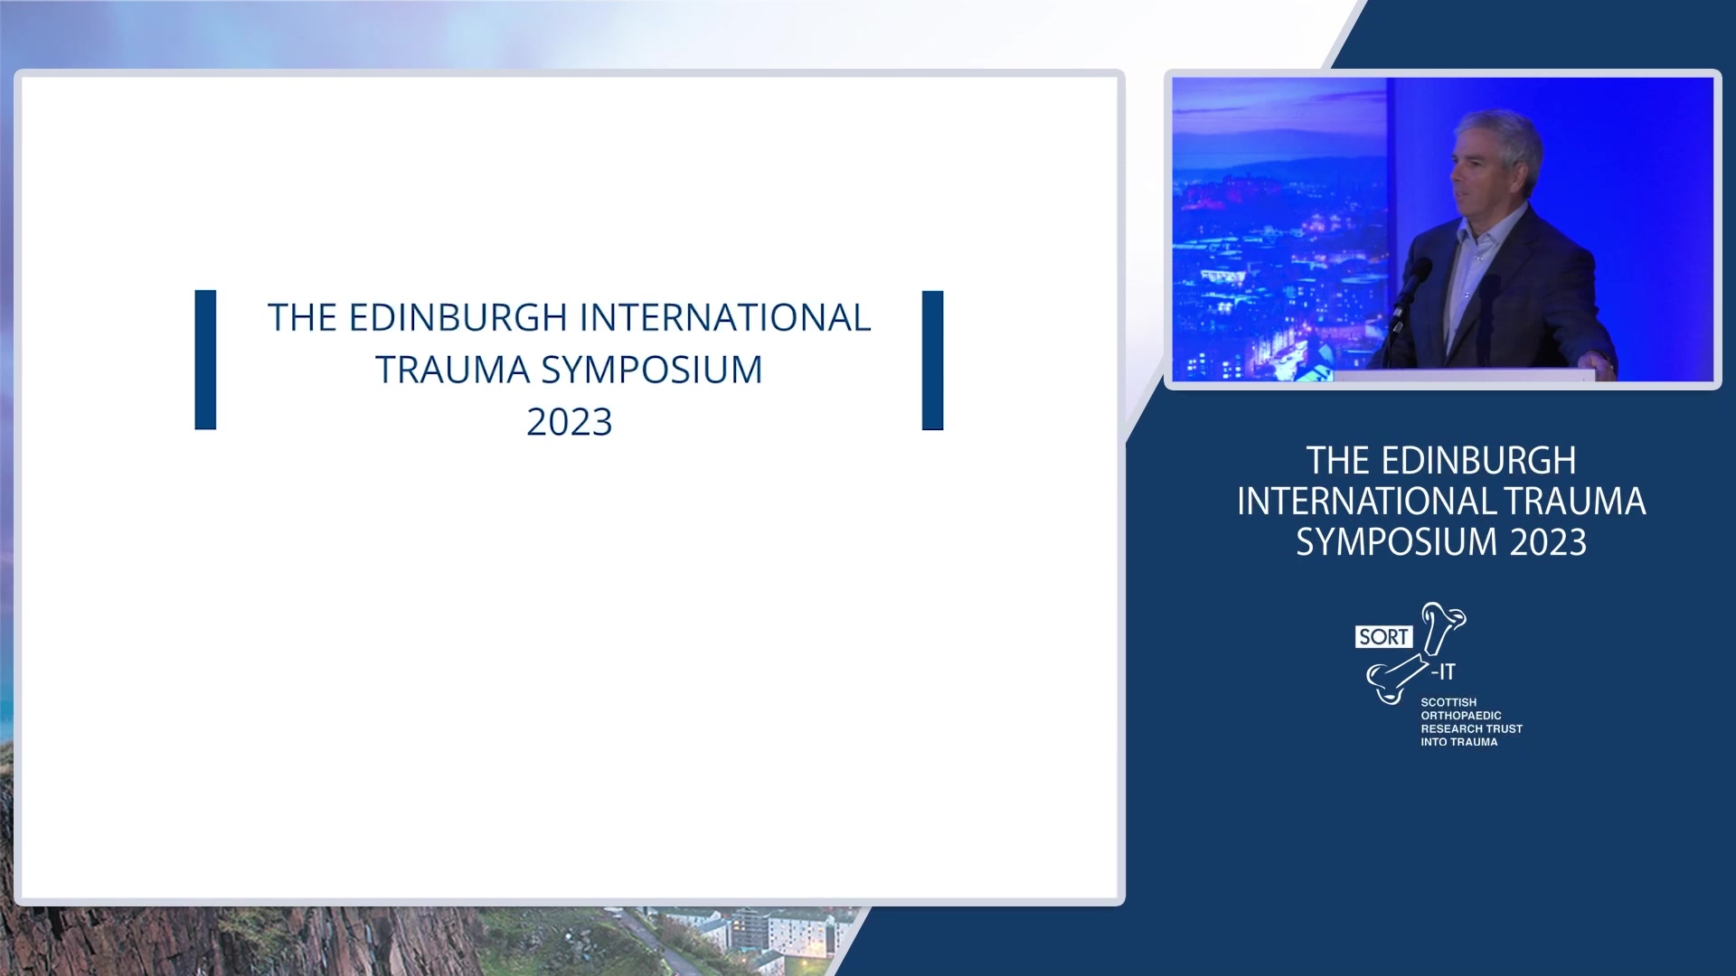Click "SYMPOSIUM 2023" text in right panel
The image size is (1736, 976).
tap(1440, 542)
